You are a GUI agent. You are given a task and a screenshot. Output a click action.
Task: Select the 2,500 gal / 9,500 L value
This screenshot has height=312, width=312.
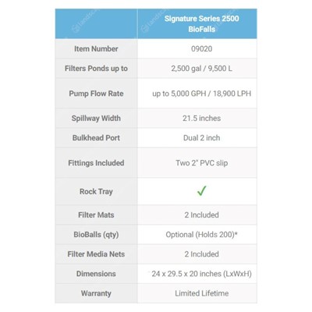[201, 69]
